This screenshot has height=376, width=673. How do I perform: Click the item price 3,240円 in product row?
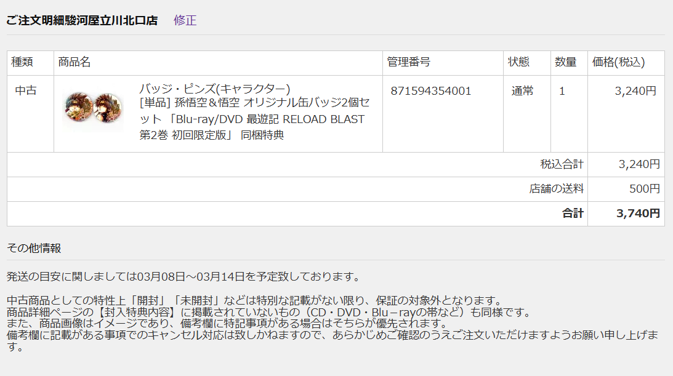(x=635, y=91)
